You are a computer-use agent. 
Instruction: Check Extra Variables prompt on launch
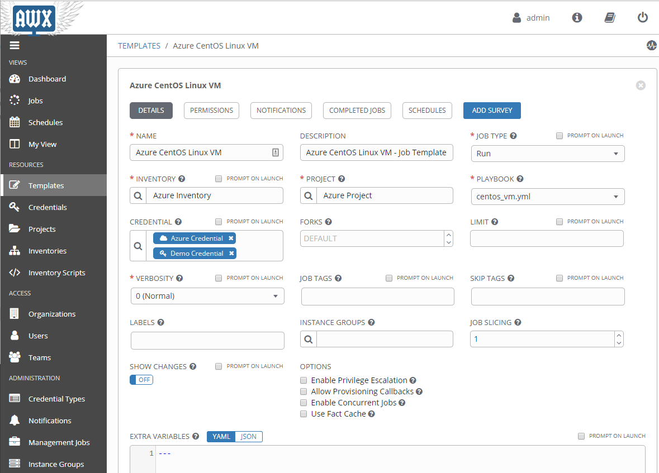point(581,436)
